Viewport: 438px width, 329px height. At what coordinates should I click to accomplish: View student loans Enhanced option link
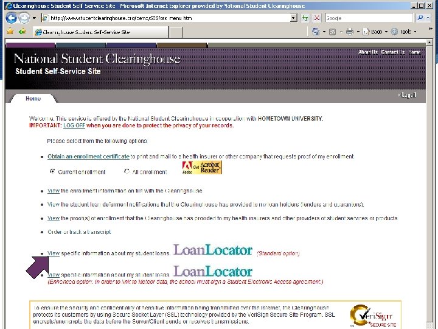[54, 275]
